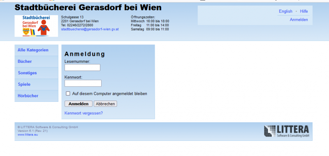Open the Sonstiges category
The width and height of the screenshot is (329, 156).
point(36,73)
